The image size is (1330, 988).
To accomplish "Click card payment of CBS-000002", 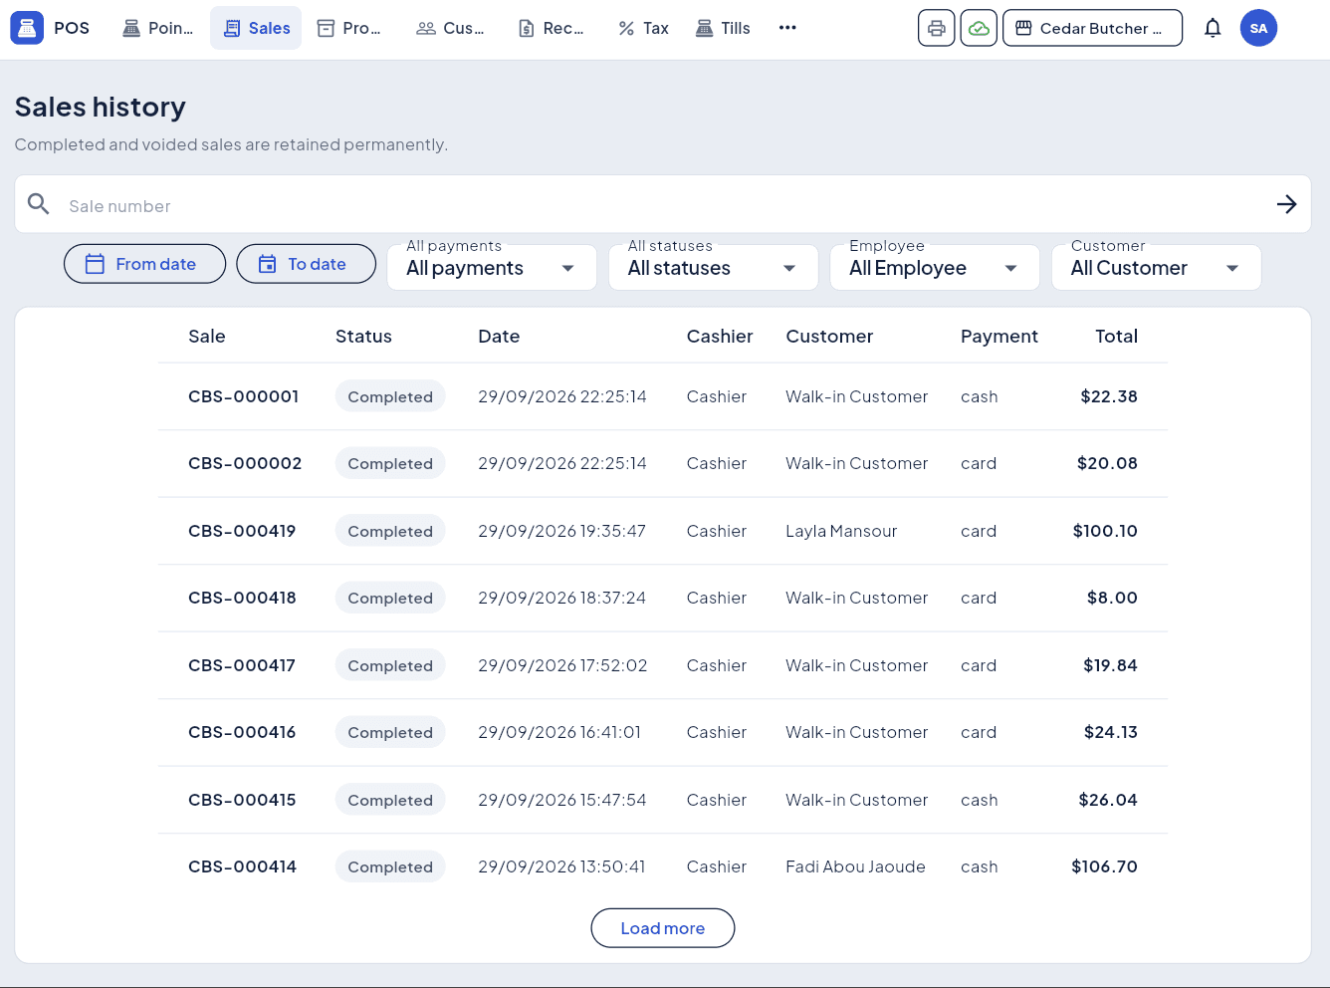I will pyautogui.click(x=979, y=463).
